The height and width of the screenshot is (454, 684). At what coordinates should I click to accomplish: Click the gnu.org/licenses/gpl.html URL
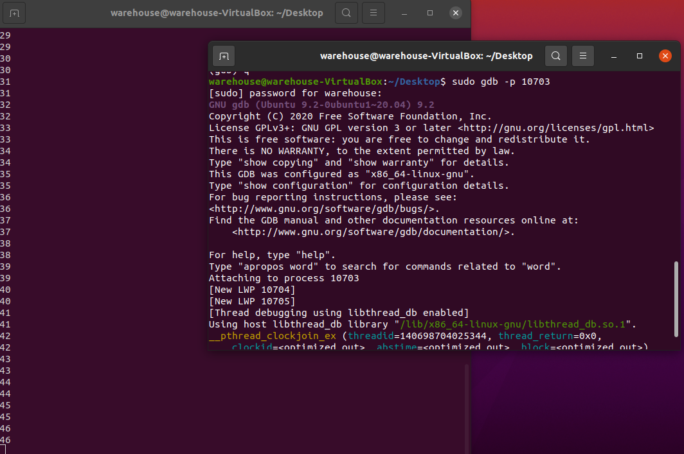(x=555, y=128)
